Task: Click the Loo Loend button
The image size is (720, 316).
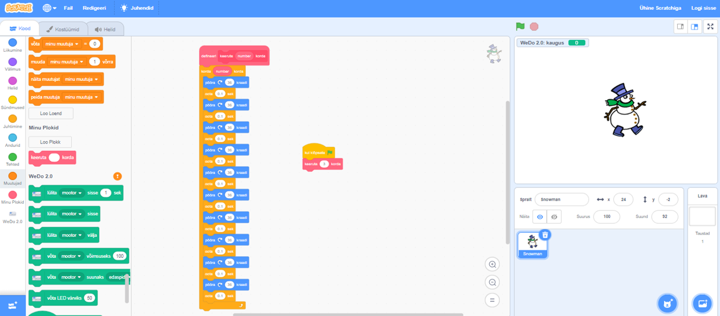Action: [x=51, y=113]
